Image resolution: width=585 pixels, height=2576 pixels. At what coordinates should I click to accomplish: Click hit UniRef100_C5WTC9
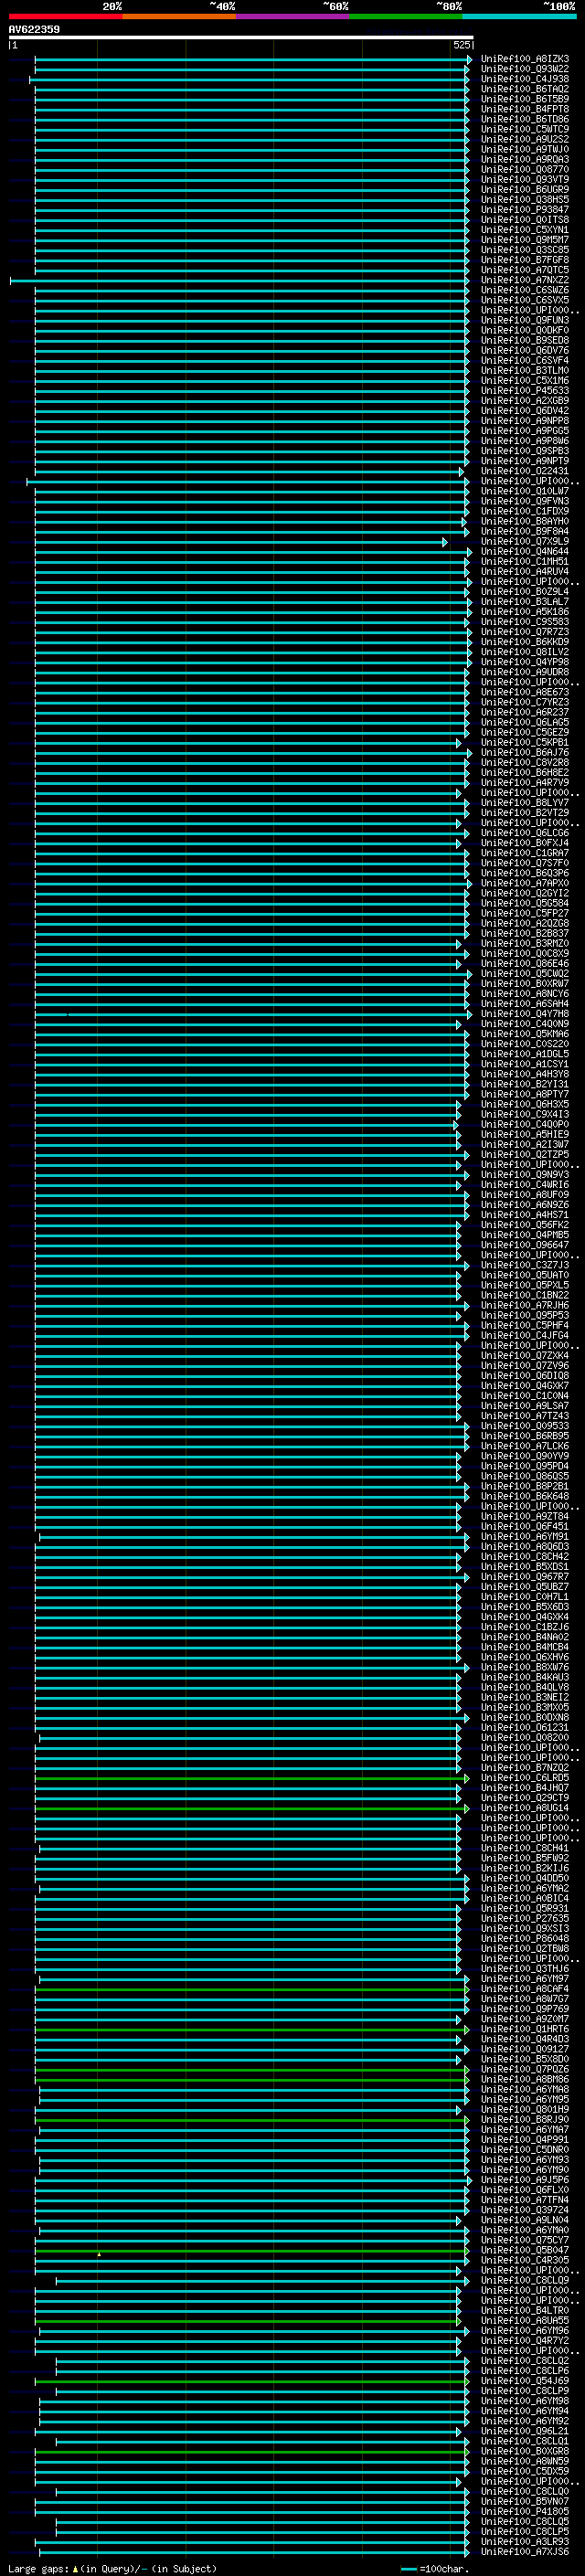coord(525,129)
